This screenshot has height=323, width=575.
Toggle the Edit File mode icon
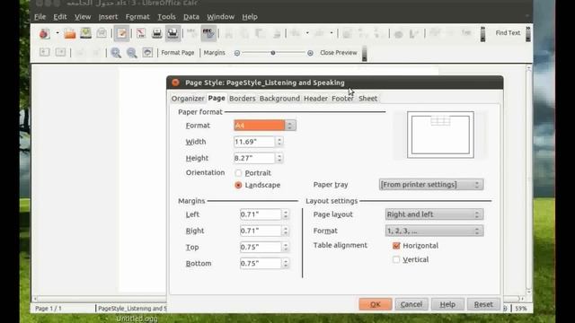tap(121, 33)
